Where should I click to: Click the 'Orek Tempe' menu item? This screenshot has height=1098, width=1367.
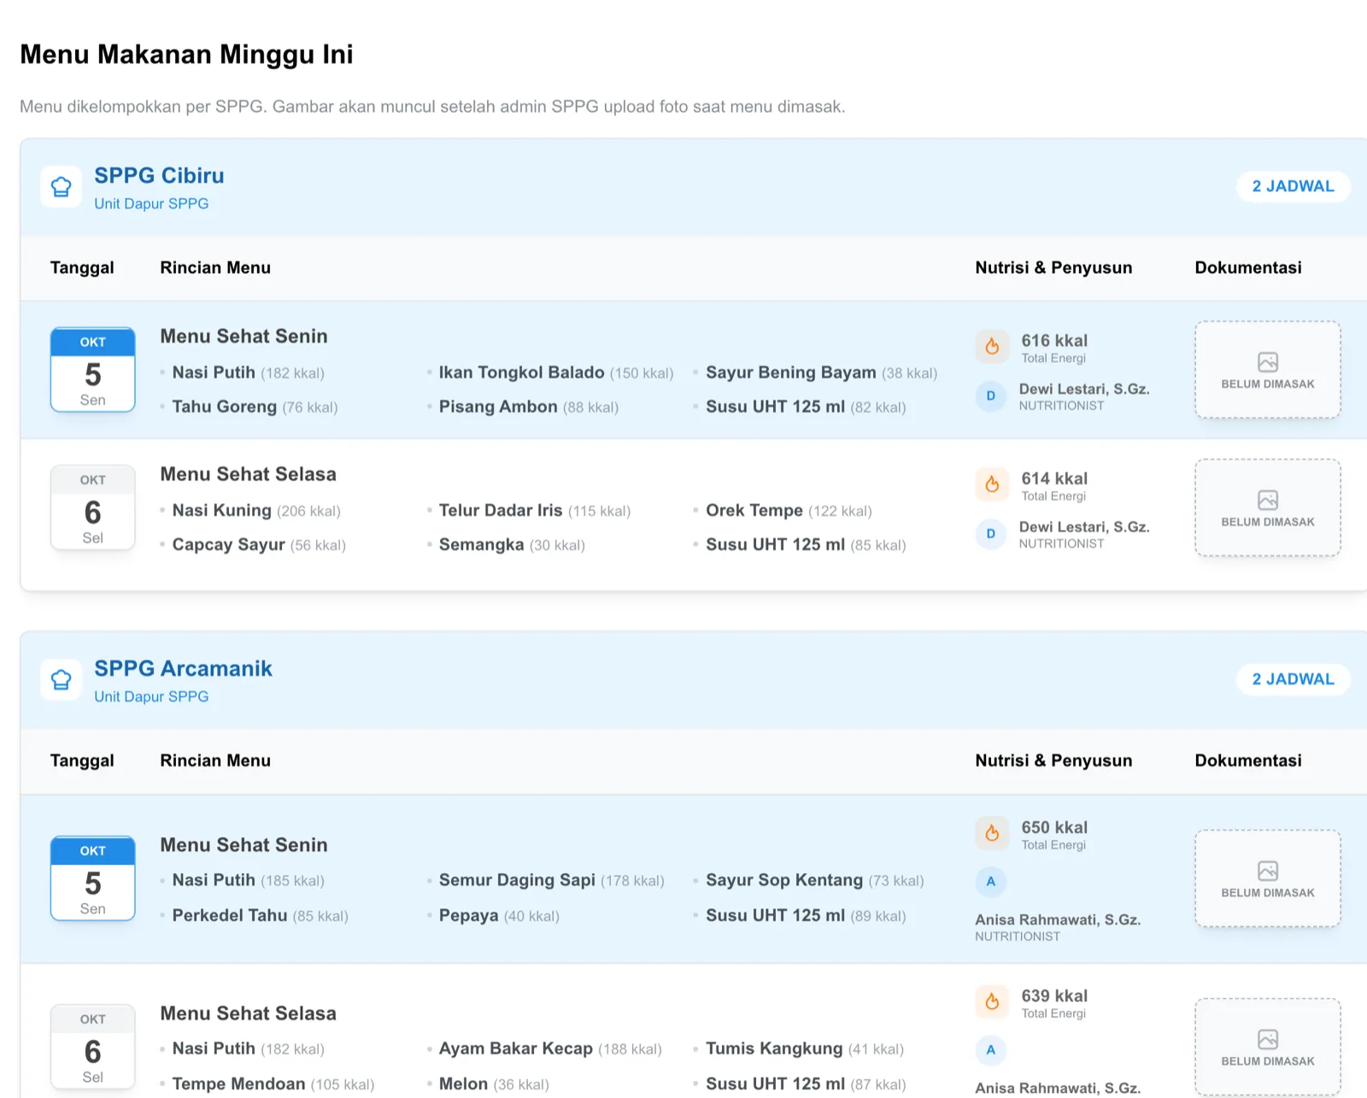click(x=754, y=510)
